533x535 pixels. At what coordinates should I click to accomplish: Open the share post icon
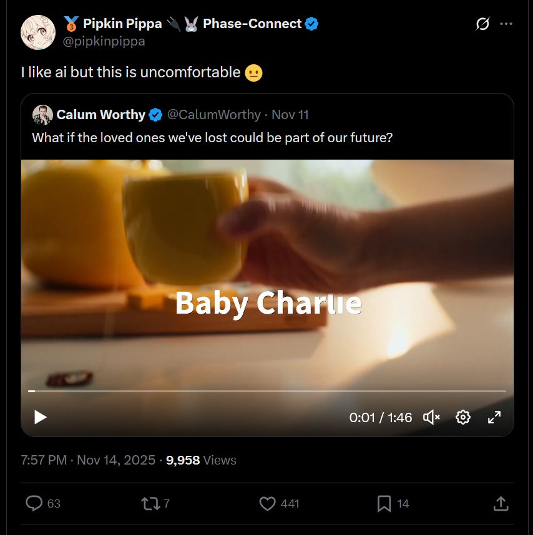coord(501,503)
